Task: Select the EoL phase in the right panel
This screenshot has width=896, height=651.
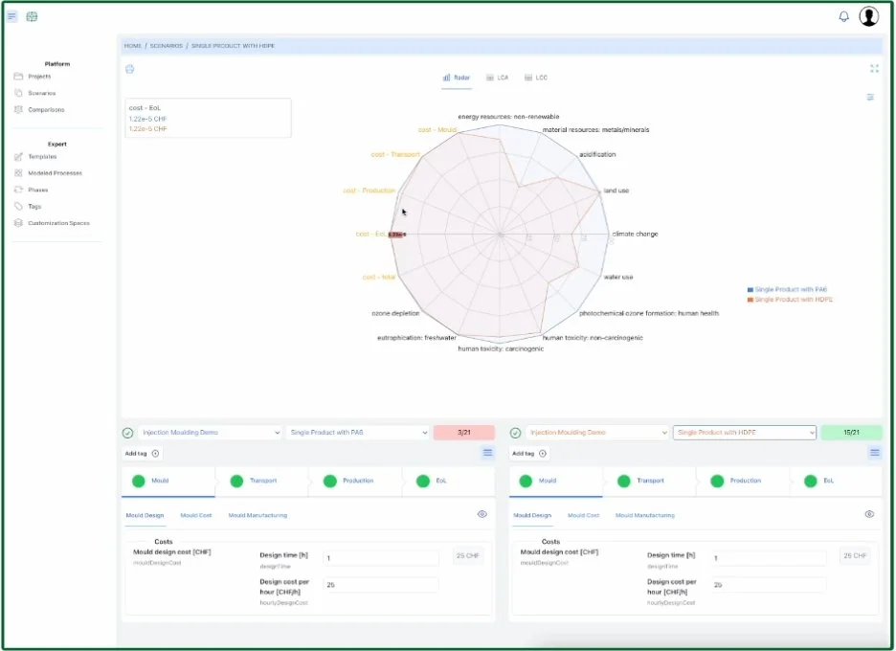Action: click(x=836, y=482)
